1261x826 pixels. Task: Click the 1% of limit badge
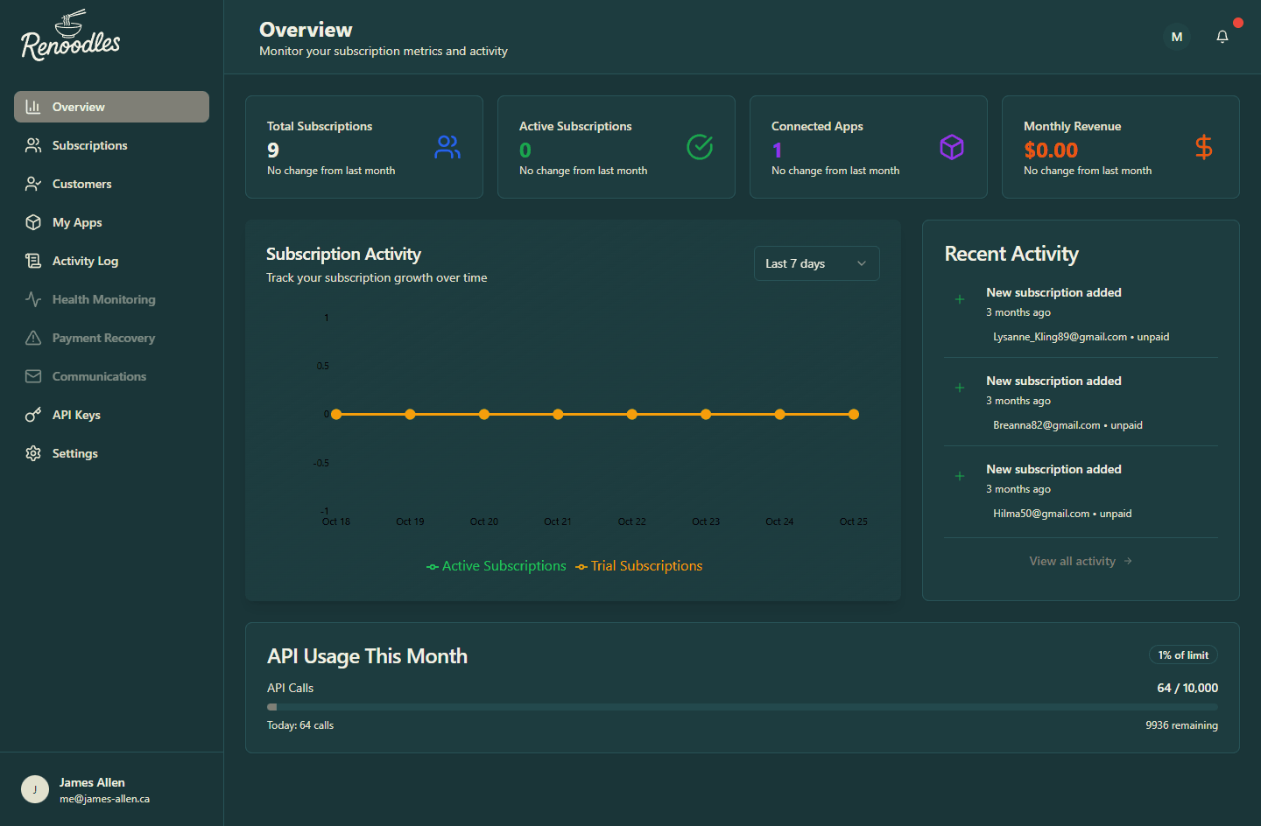pyautogui.click(x=1183, y=654)
